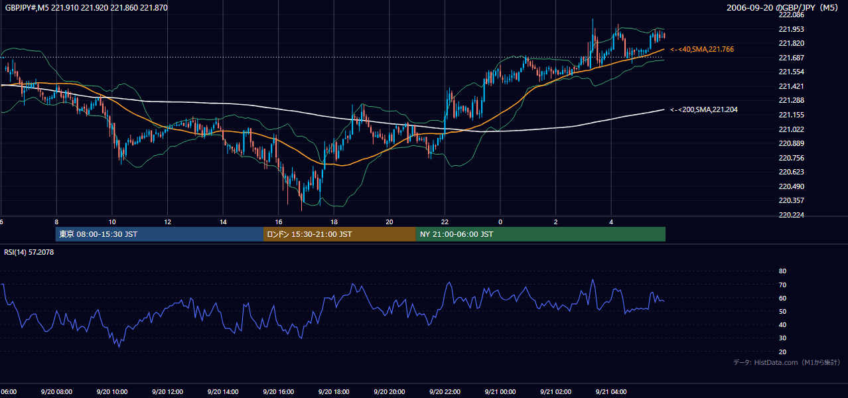Click price axis value 220.224
The height and width of the screenshot is (398, 848).
pyautogui.click(x=792, y=215)
